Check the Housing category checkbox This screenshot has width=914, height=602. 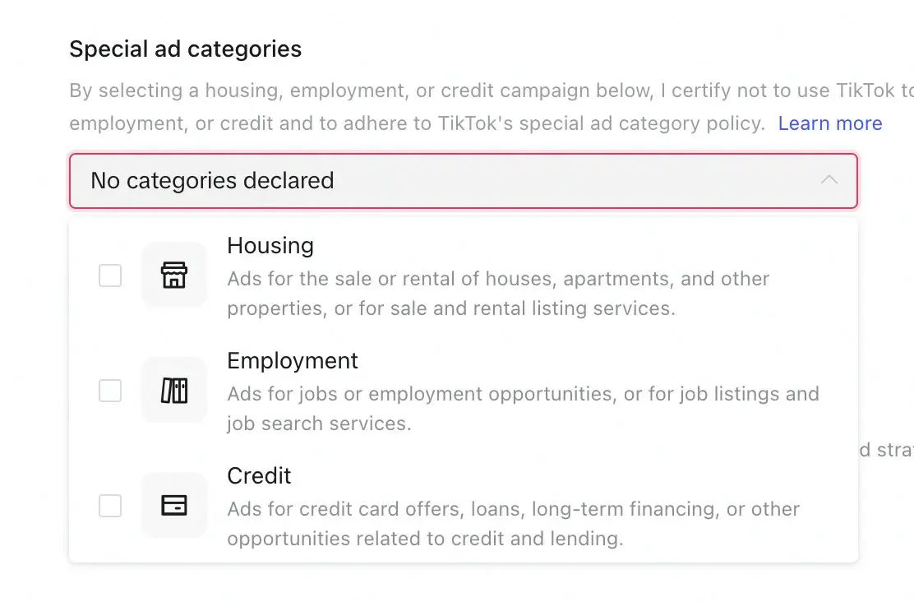pyautogui.click(x=110, y=276)
